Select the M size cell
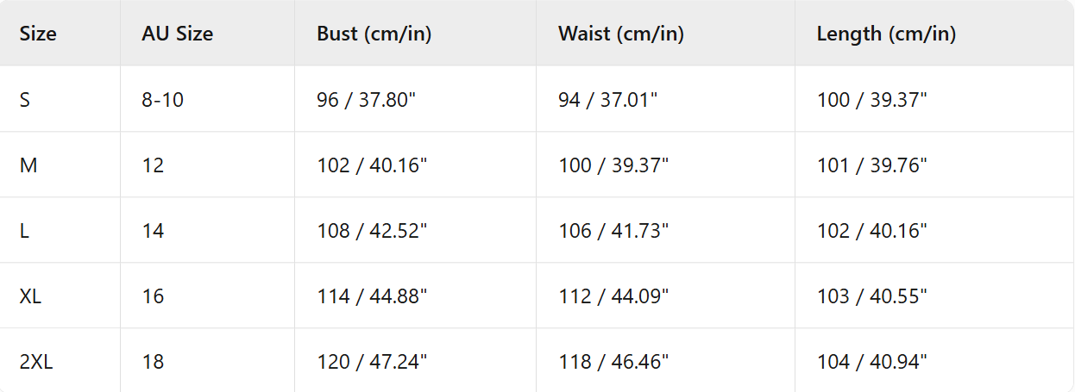Screen dimensions: 1075x392 click(x=28, y=165)
